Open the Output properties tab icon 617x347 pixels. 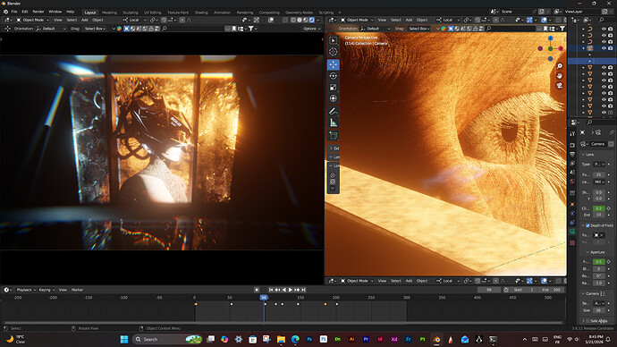tap(572, 154)
